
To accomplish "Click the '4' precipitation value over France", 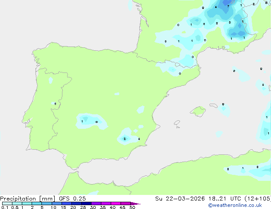I will click(x=216, y=7).
